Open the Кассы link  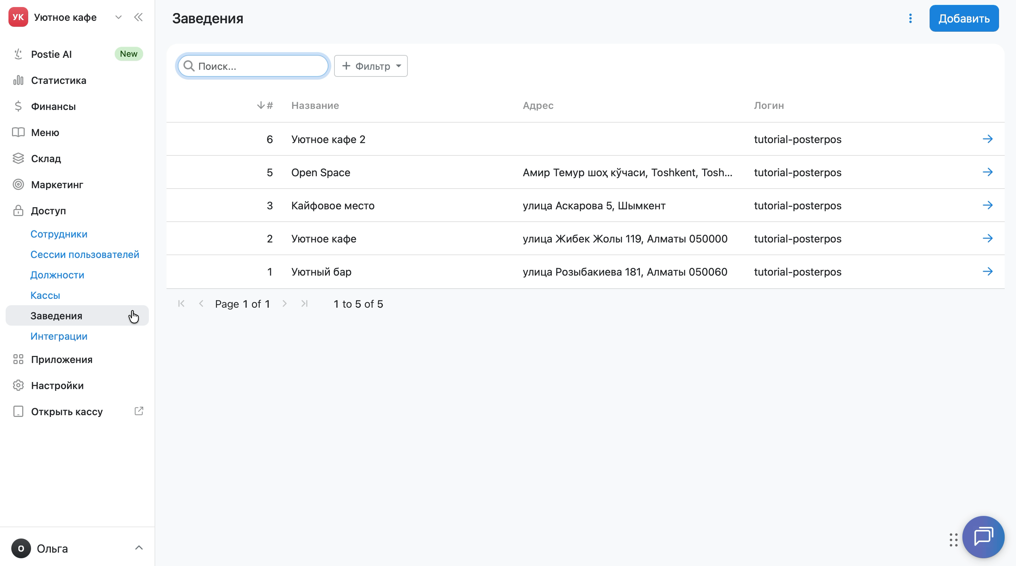click(46, 296)
